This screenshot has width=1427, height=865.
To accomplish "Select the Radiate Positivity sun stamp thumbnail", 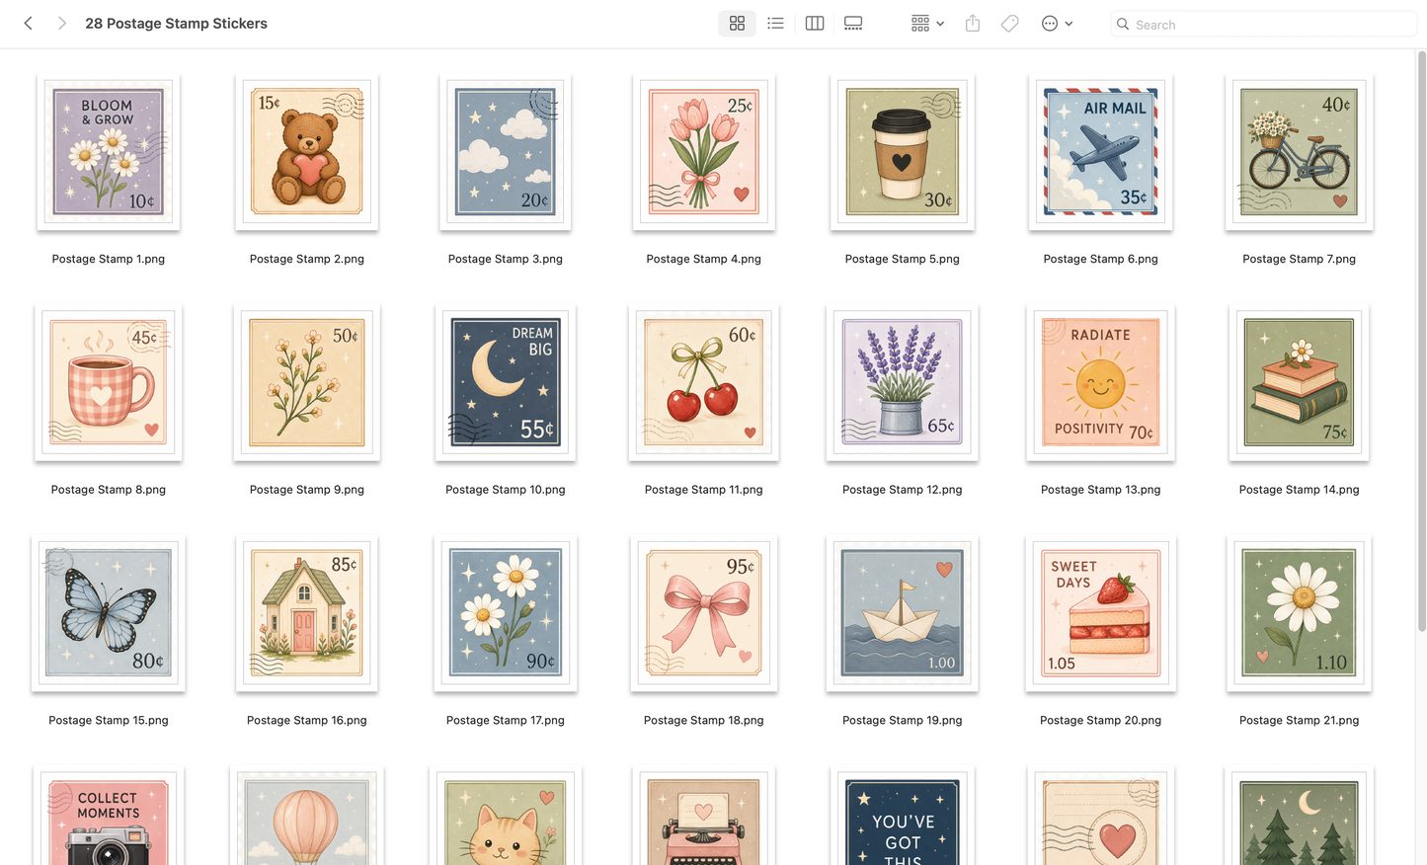I will point(1101,382).
